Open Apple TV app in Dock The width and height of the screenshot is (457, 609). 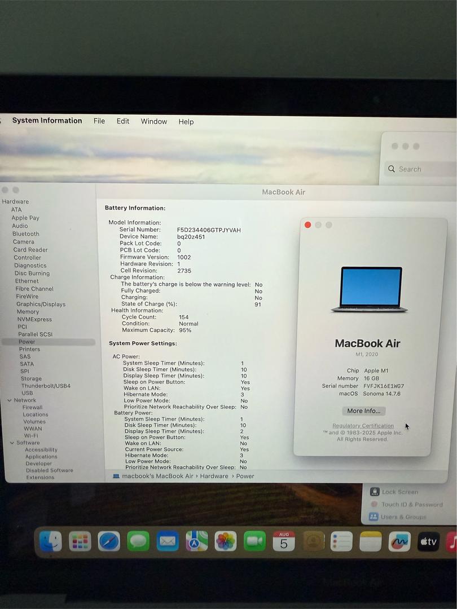tap(429, 541)
